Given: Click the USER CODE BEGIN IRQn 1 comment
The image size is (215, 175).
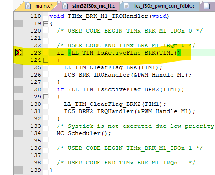Looking at the screenshot, I should [x=130, y=148].
